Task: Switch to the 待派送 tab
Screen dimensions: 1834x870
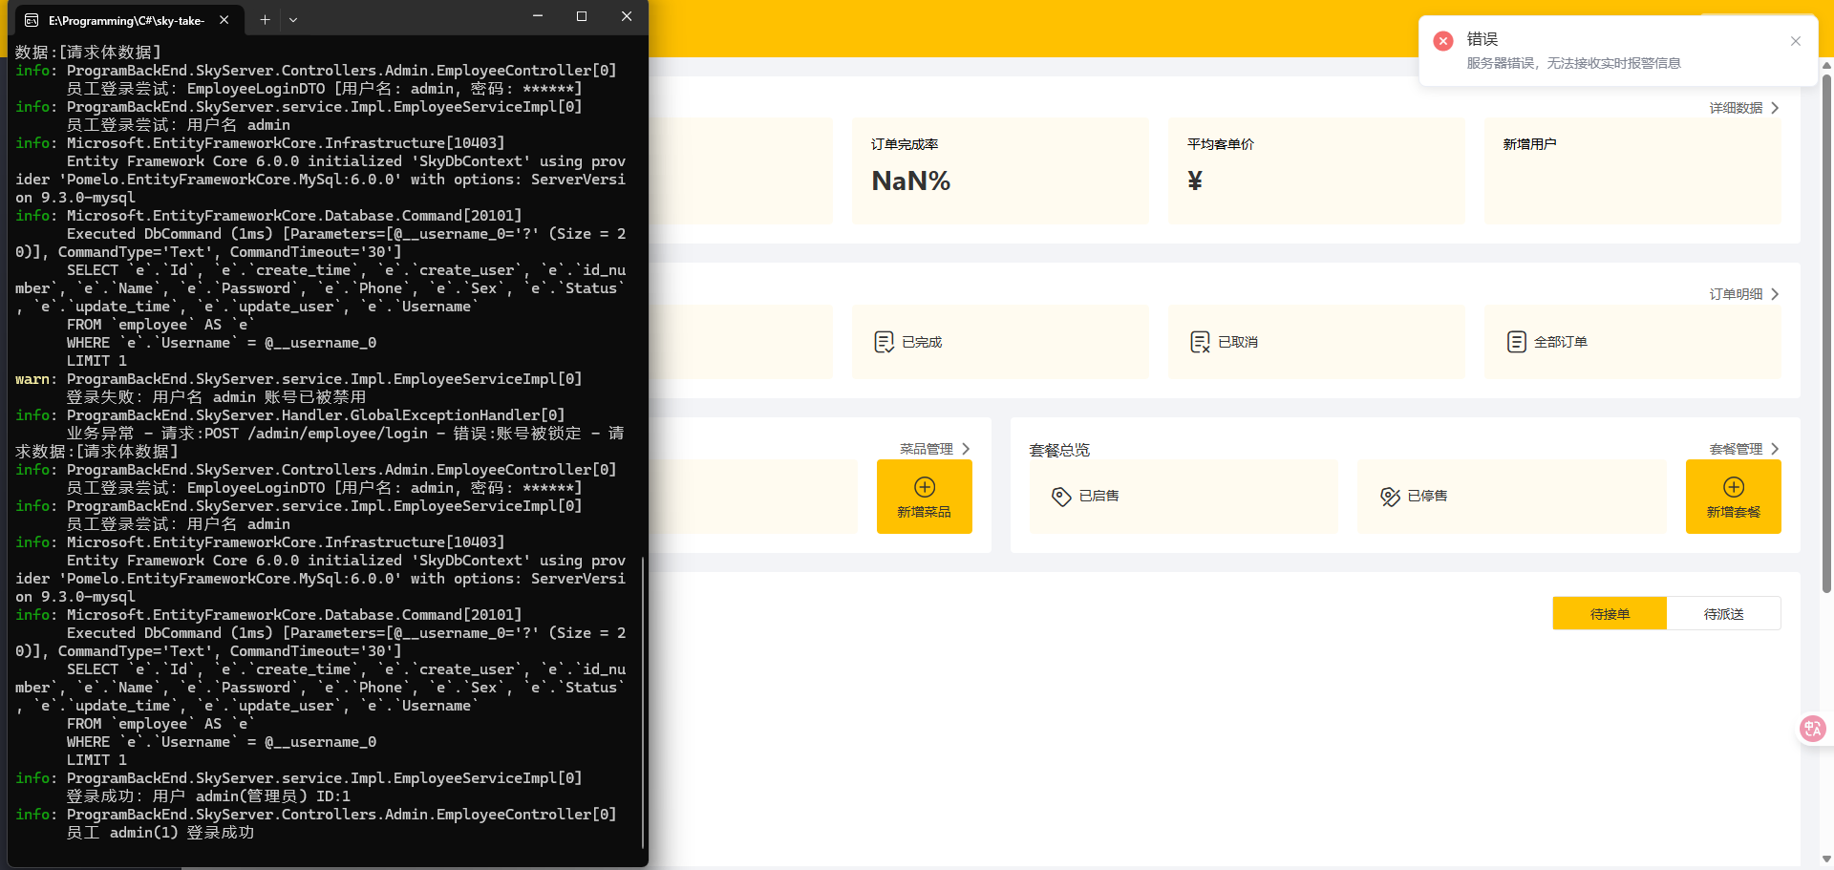Action: [1723, 614]
